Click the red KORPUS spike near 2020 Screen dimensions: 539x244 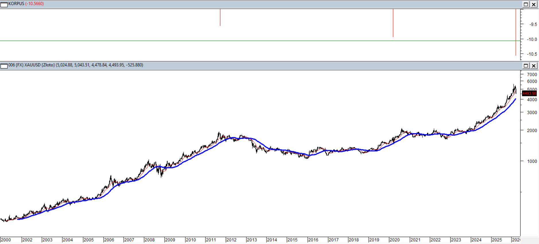(x=393, y=23)
